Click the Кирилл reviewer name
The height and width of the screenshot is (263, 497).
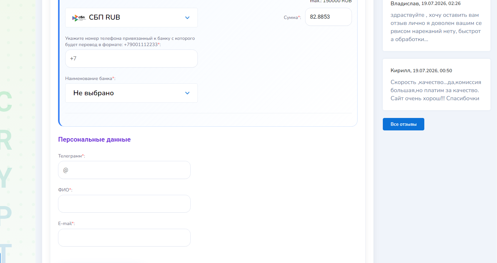pos(400,71)
